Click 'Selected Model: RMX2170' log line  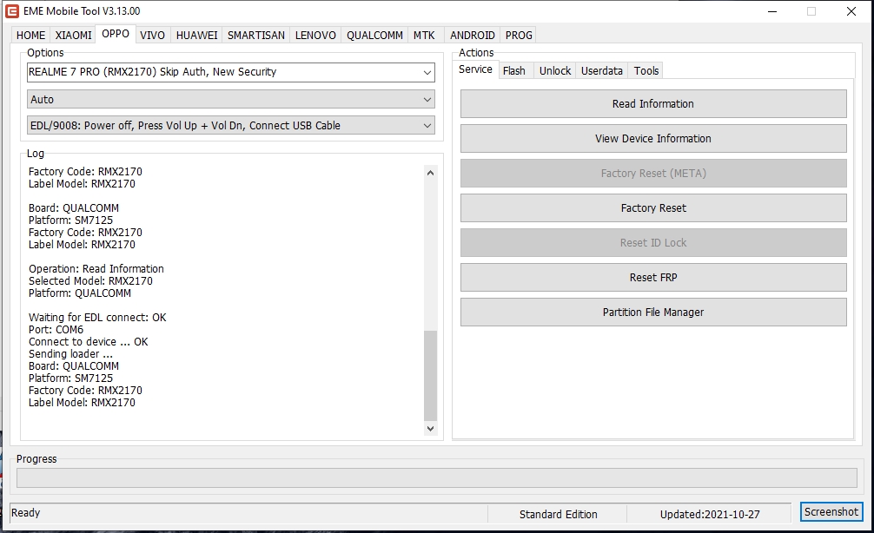90,280
